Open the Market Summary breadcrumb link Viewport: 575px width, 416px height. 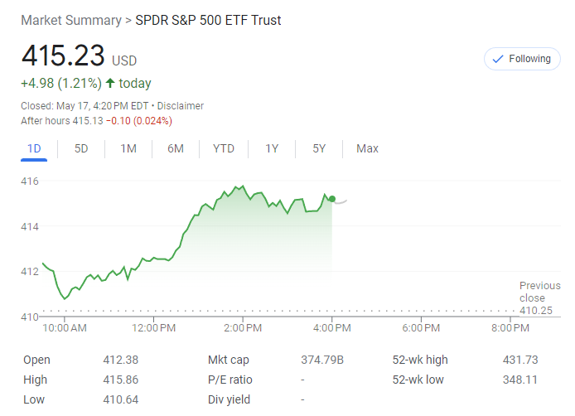(x=70, y=20)
